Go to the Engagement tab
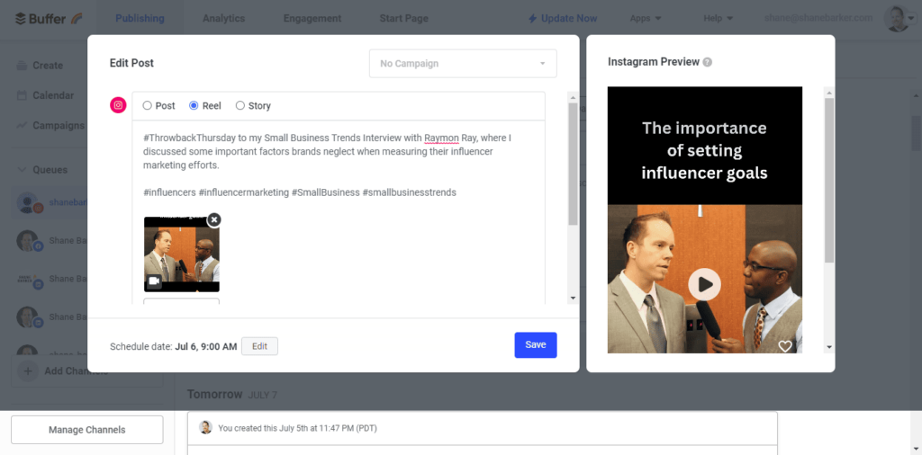The image size is (922, 455). [x=312, y=18]
